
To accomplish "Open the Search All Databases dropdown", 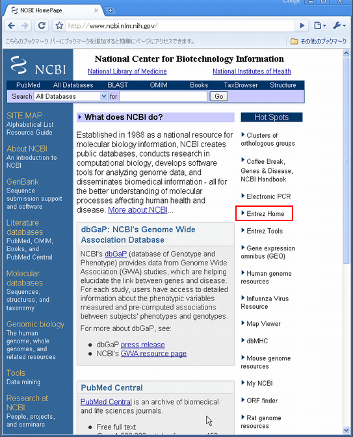I will point(71,96).
